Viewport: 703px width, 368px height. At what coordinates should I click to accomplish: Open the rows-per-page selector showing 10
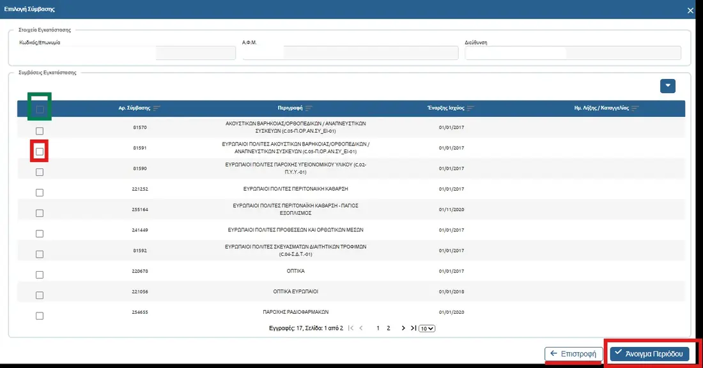[x=427, y=328]
